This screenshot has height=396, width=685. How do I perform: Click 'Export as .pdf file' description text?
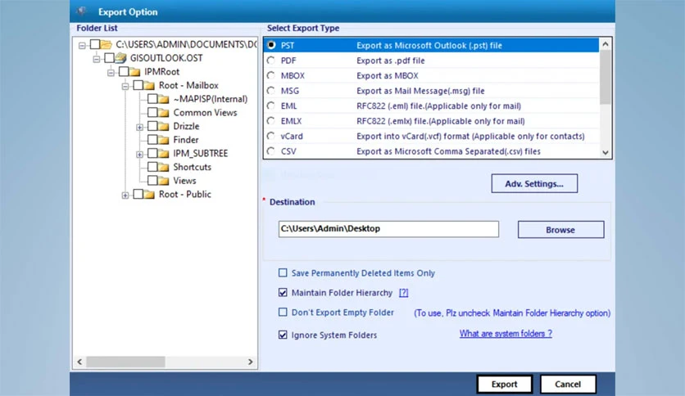click(x=391, y=61)
